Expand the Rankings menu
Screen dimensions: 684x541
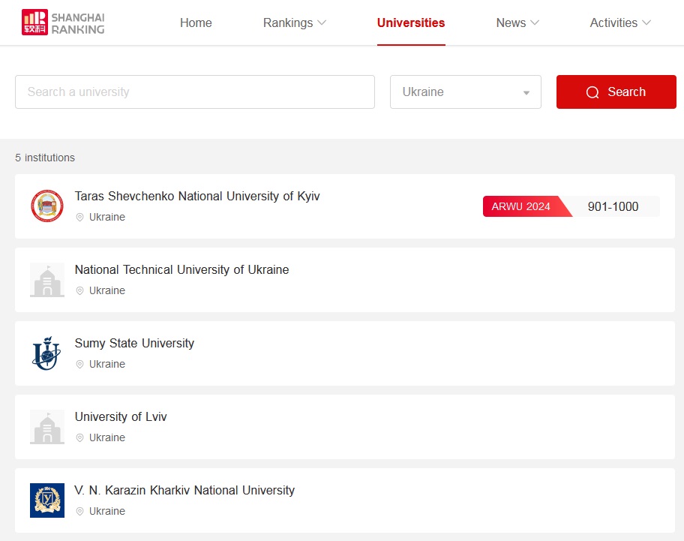coord(295,23)
